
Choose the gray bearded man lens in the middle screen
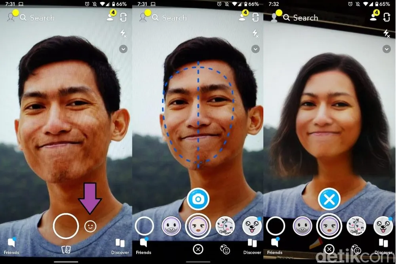tap(171, 226)
